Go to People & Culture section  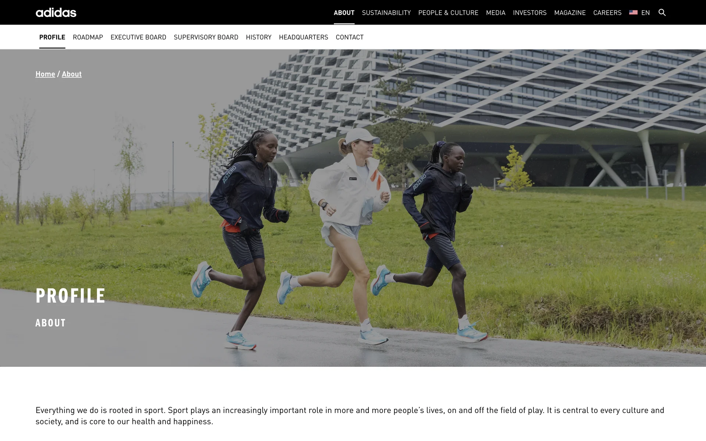coord(448,12)
